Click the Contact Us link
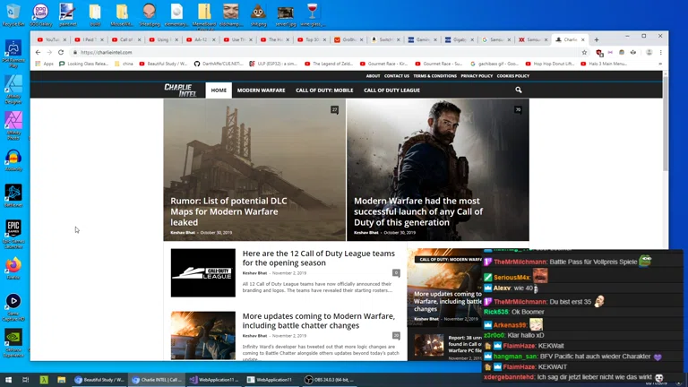Viewport: 688px width, 387px height. [x=397, y=76]
